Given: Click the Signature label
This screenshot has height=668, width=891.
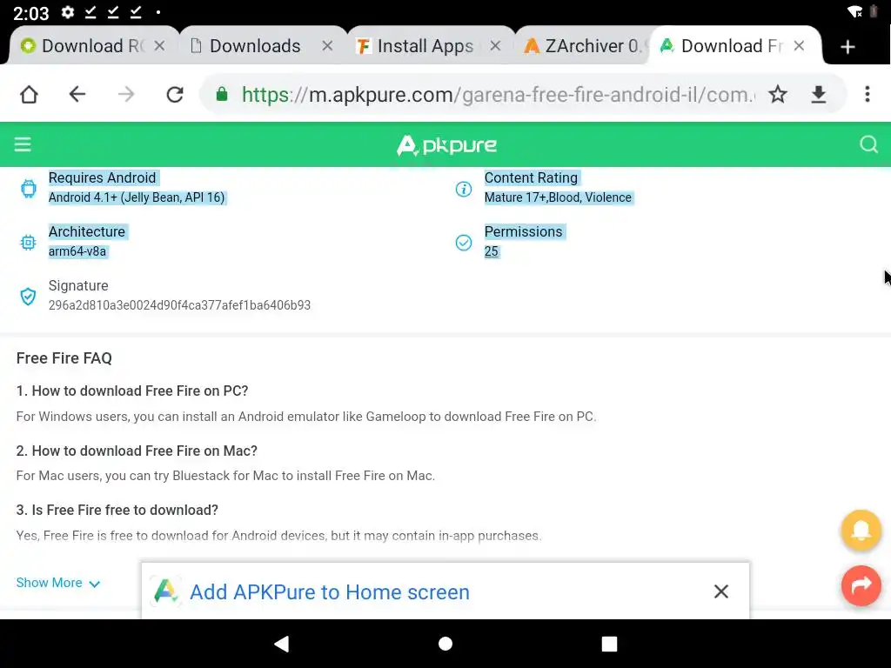Looking at the screenshot, I should 78,285.
